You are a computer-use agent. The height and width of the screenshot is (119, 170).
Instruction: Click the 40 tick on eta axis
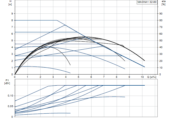(161, 47)
